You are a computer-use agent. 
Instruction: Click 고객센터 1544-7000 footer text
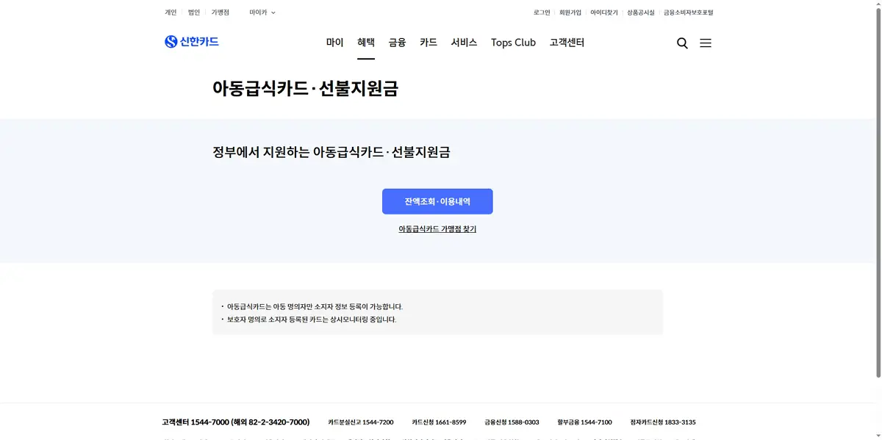pyautogui.click(x=236, y=422)
